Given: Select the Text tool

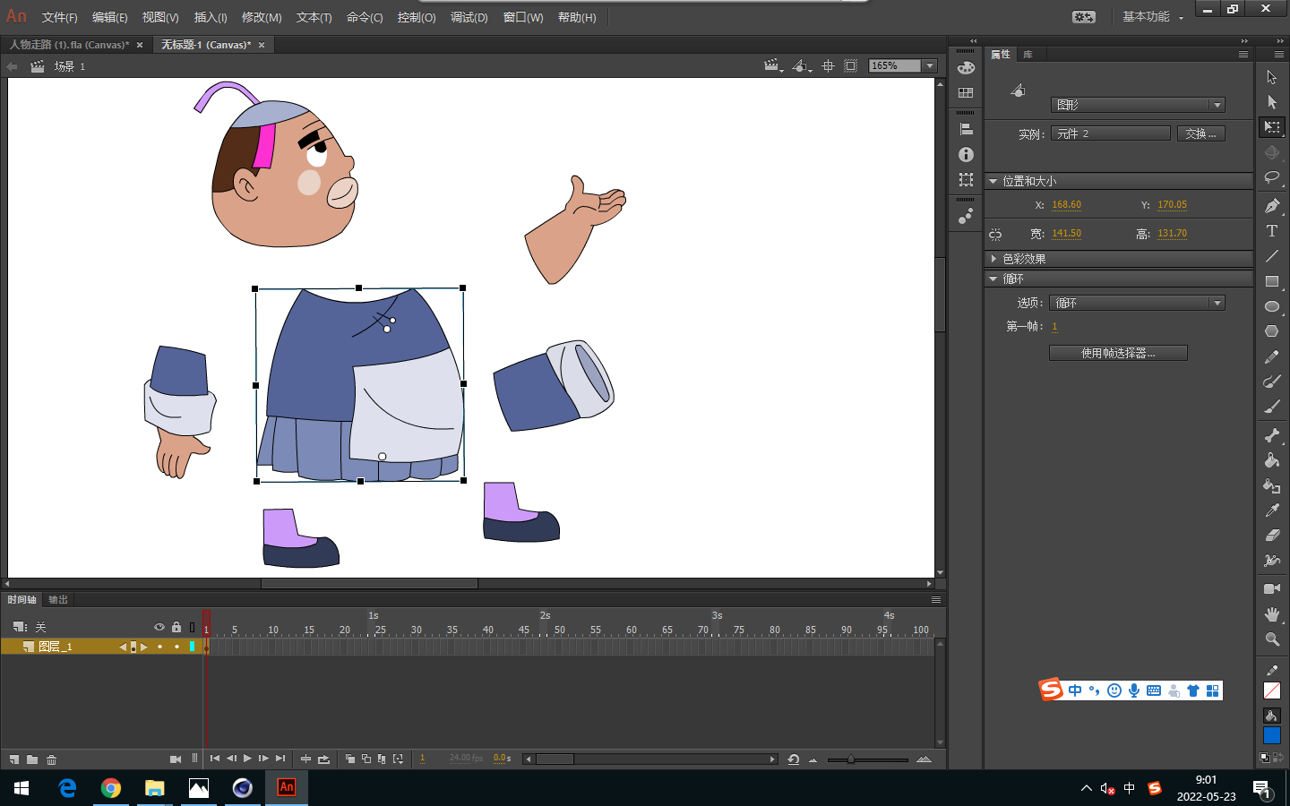Looking at the screenshot, I should pyautogui.click(x=1271, y=231).
